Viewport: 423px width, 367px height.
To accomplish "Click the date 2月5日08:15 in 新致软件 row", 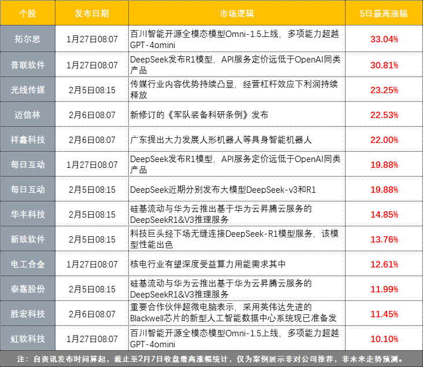I will [92, 239].
